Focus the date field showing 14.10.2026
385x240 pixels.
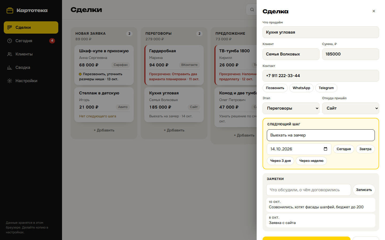click(x=299, y=149)
